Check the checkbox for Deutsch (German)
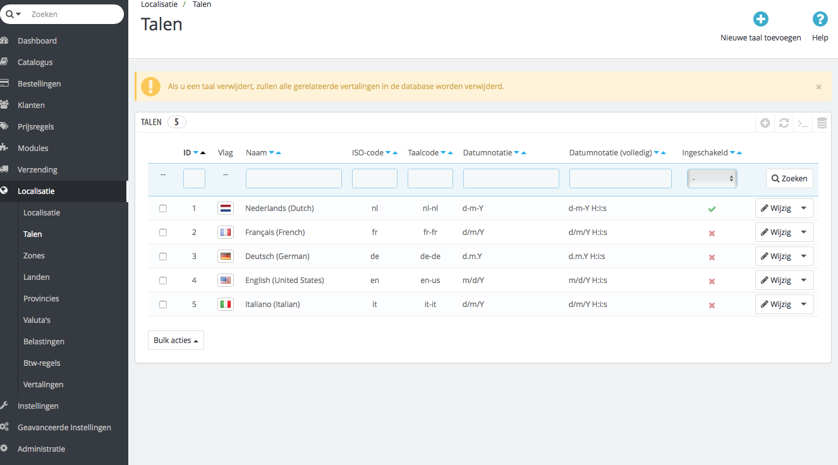 click(163, 257)
